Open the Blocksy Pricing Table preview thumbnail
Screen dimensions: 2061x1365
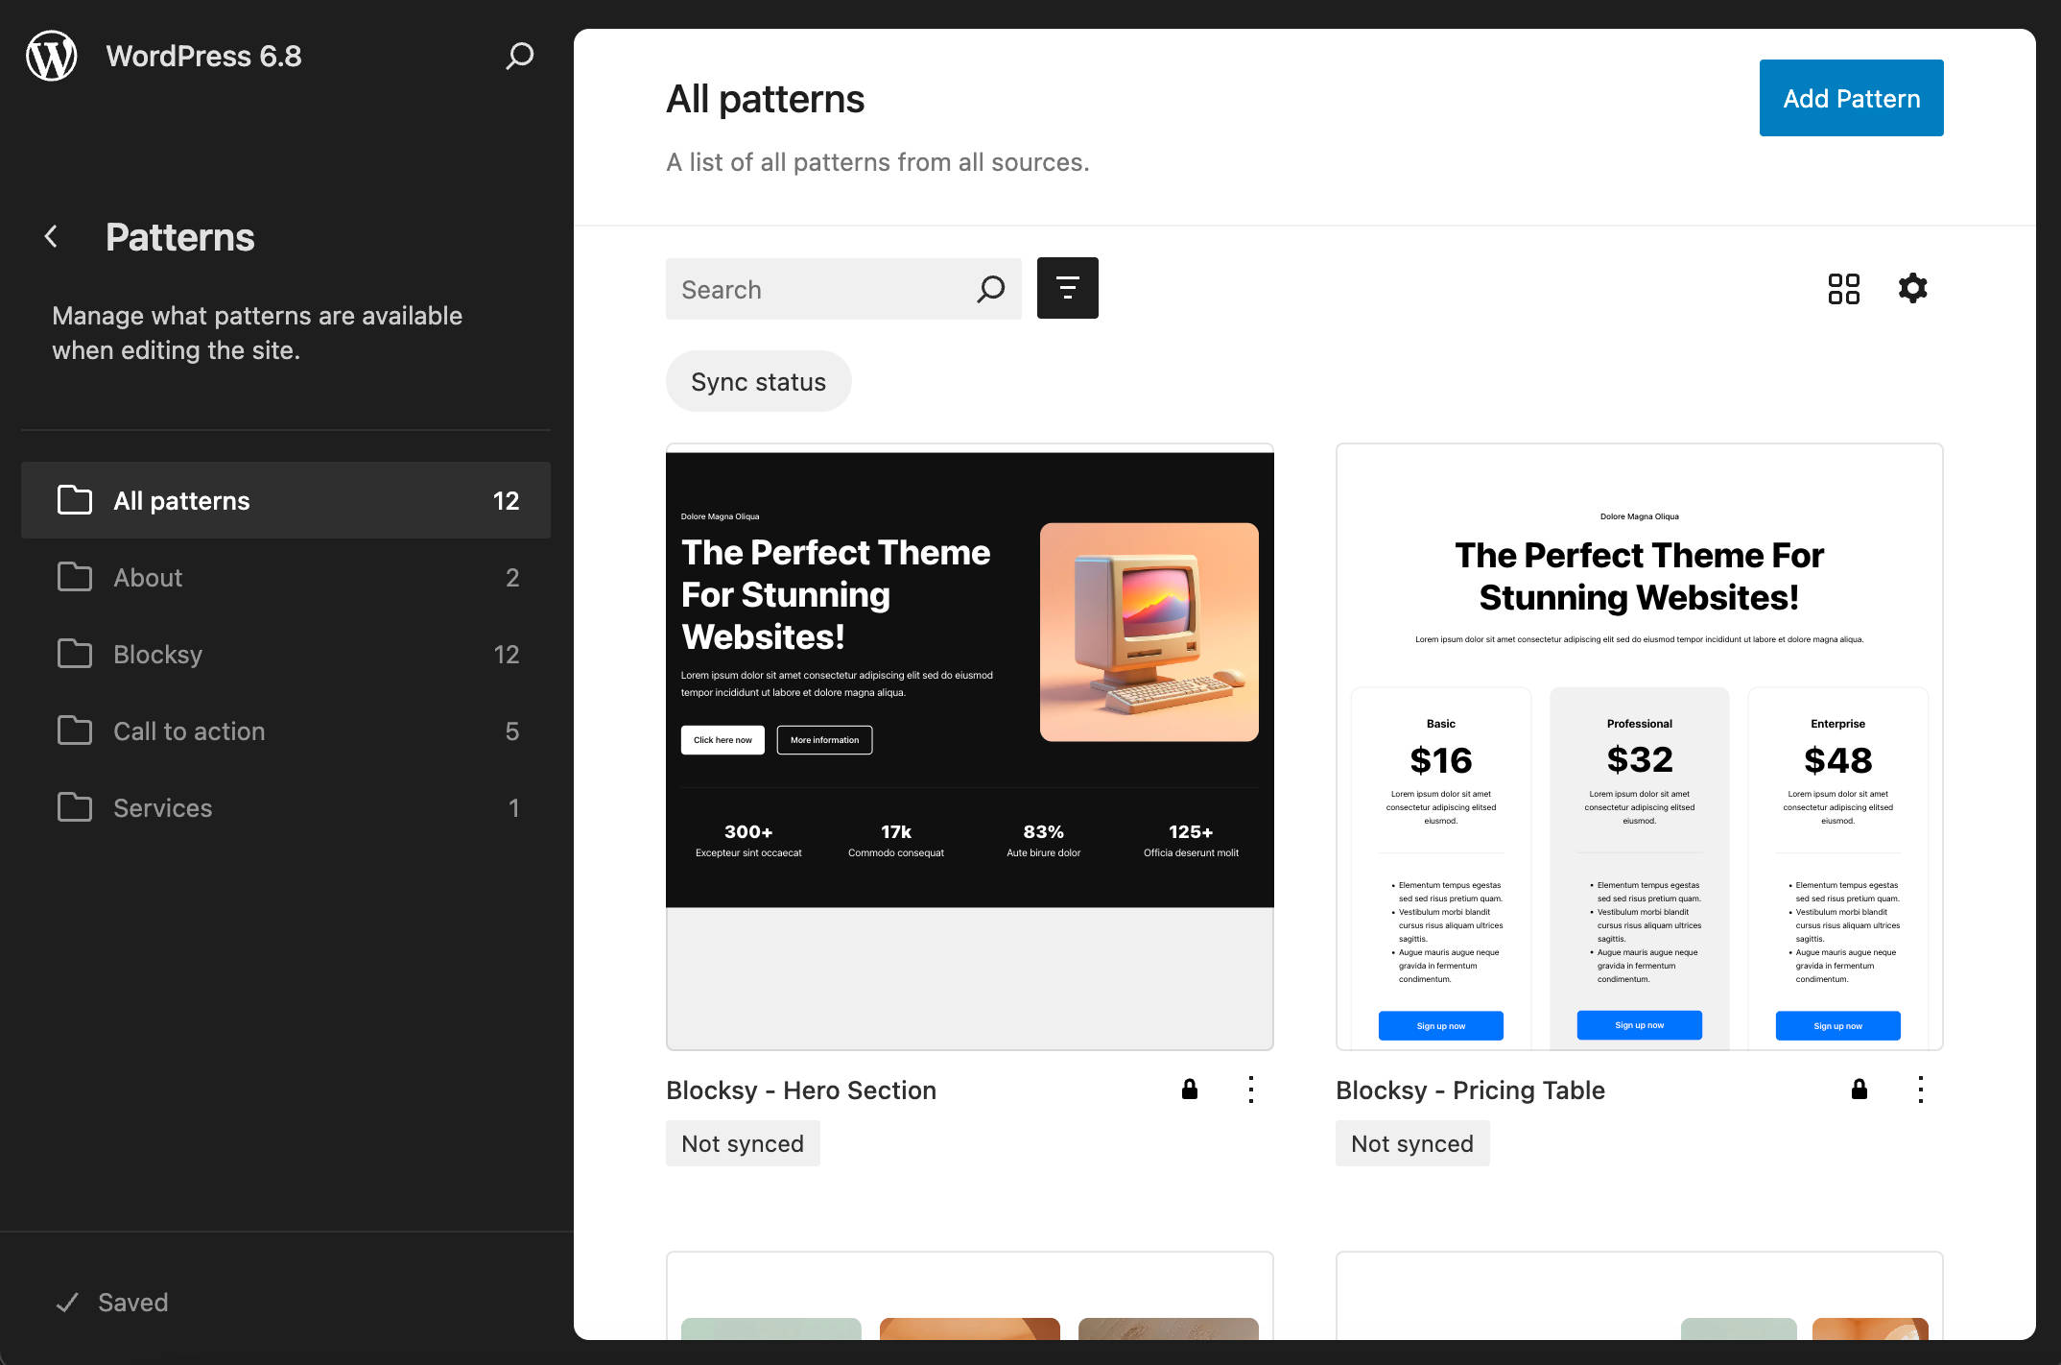coord(1639,747)
